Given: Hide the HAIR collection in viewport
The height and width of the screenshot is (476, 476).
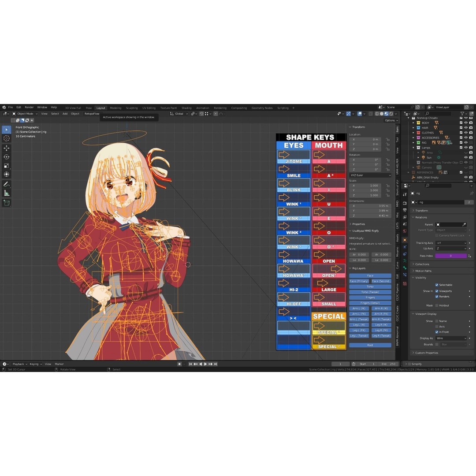Looking at the screenshot, I should [466, 128].
